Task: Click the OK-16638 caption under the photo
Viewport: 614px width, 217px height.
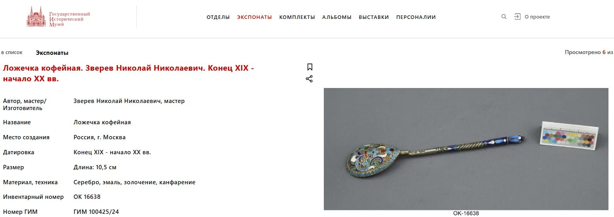Action: [466, 213]
